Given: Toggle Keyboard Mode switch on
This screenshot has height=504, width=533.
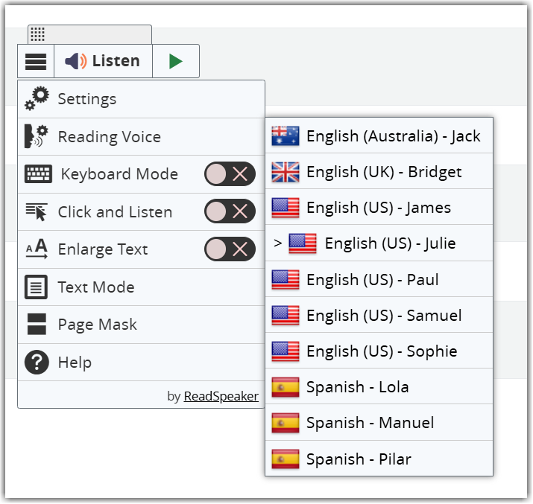Looking at the screenshot, I should point(230,174).
